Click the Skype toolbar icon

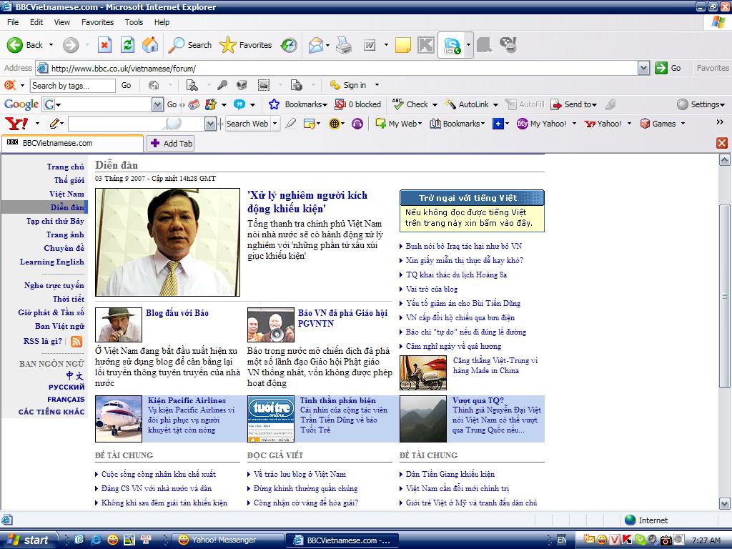coord(452,46)
